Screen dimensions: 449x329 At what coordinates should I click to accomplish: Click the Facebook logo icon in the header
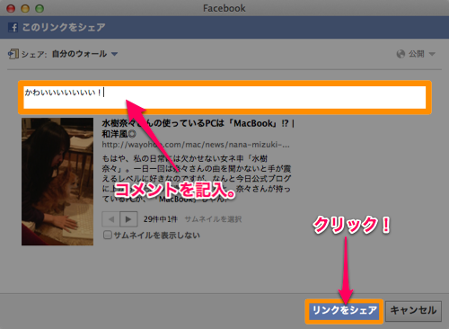pyautogui.click(x=13, y=27)
